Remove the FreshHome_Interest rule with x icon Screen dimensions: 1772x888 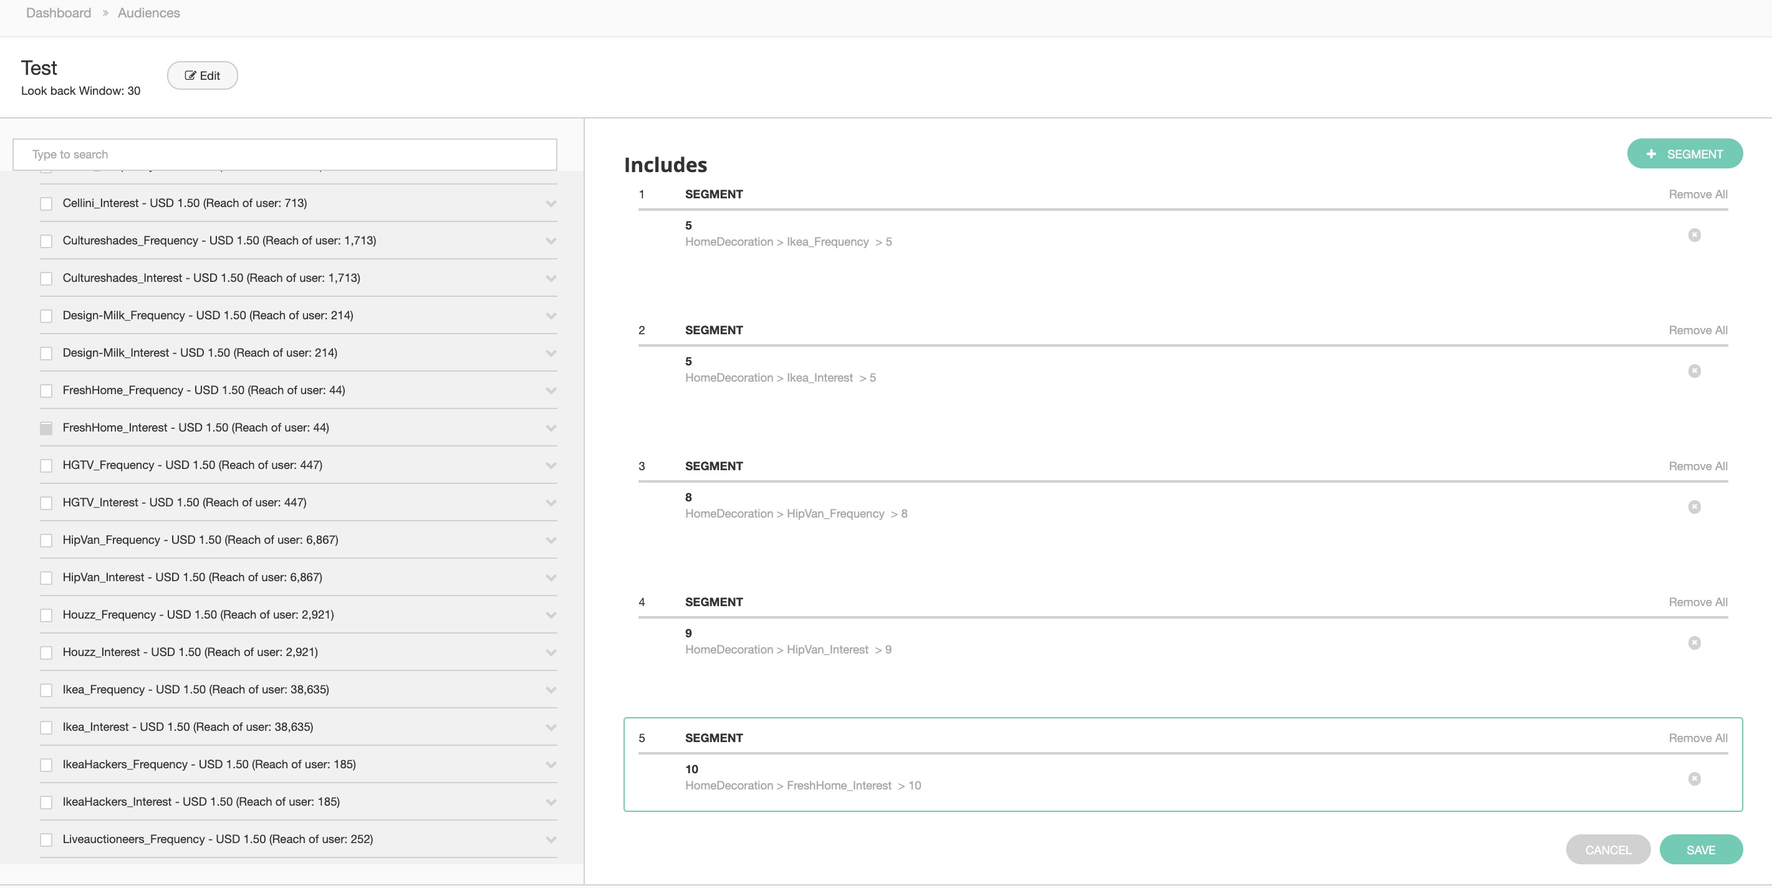point(1693,779)
